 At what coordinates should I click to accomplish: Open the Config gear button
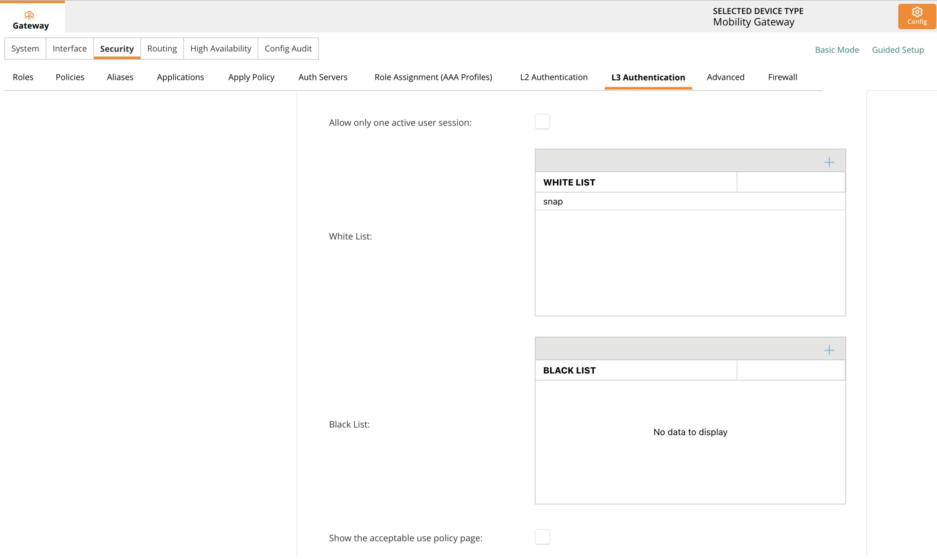click(x=916, y=16)
